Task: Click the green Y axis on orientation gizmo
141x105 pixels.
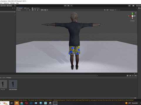Action: [x=132, y=14]
